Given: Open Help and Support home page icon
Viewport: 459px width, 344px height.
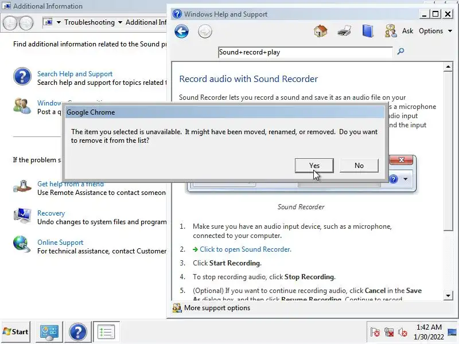Looking at the screenshot, I should (321, 31).
